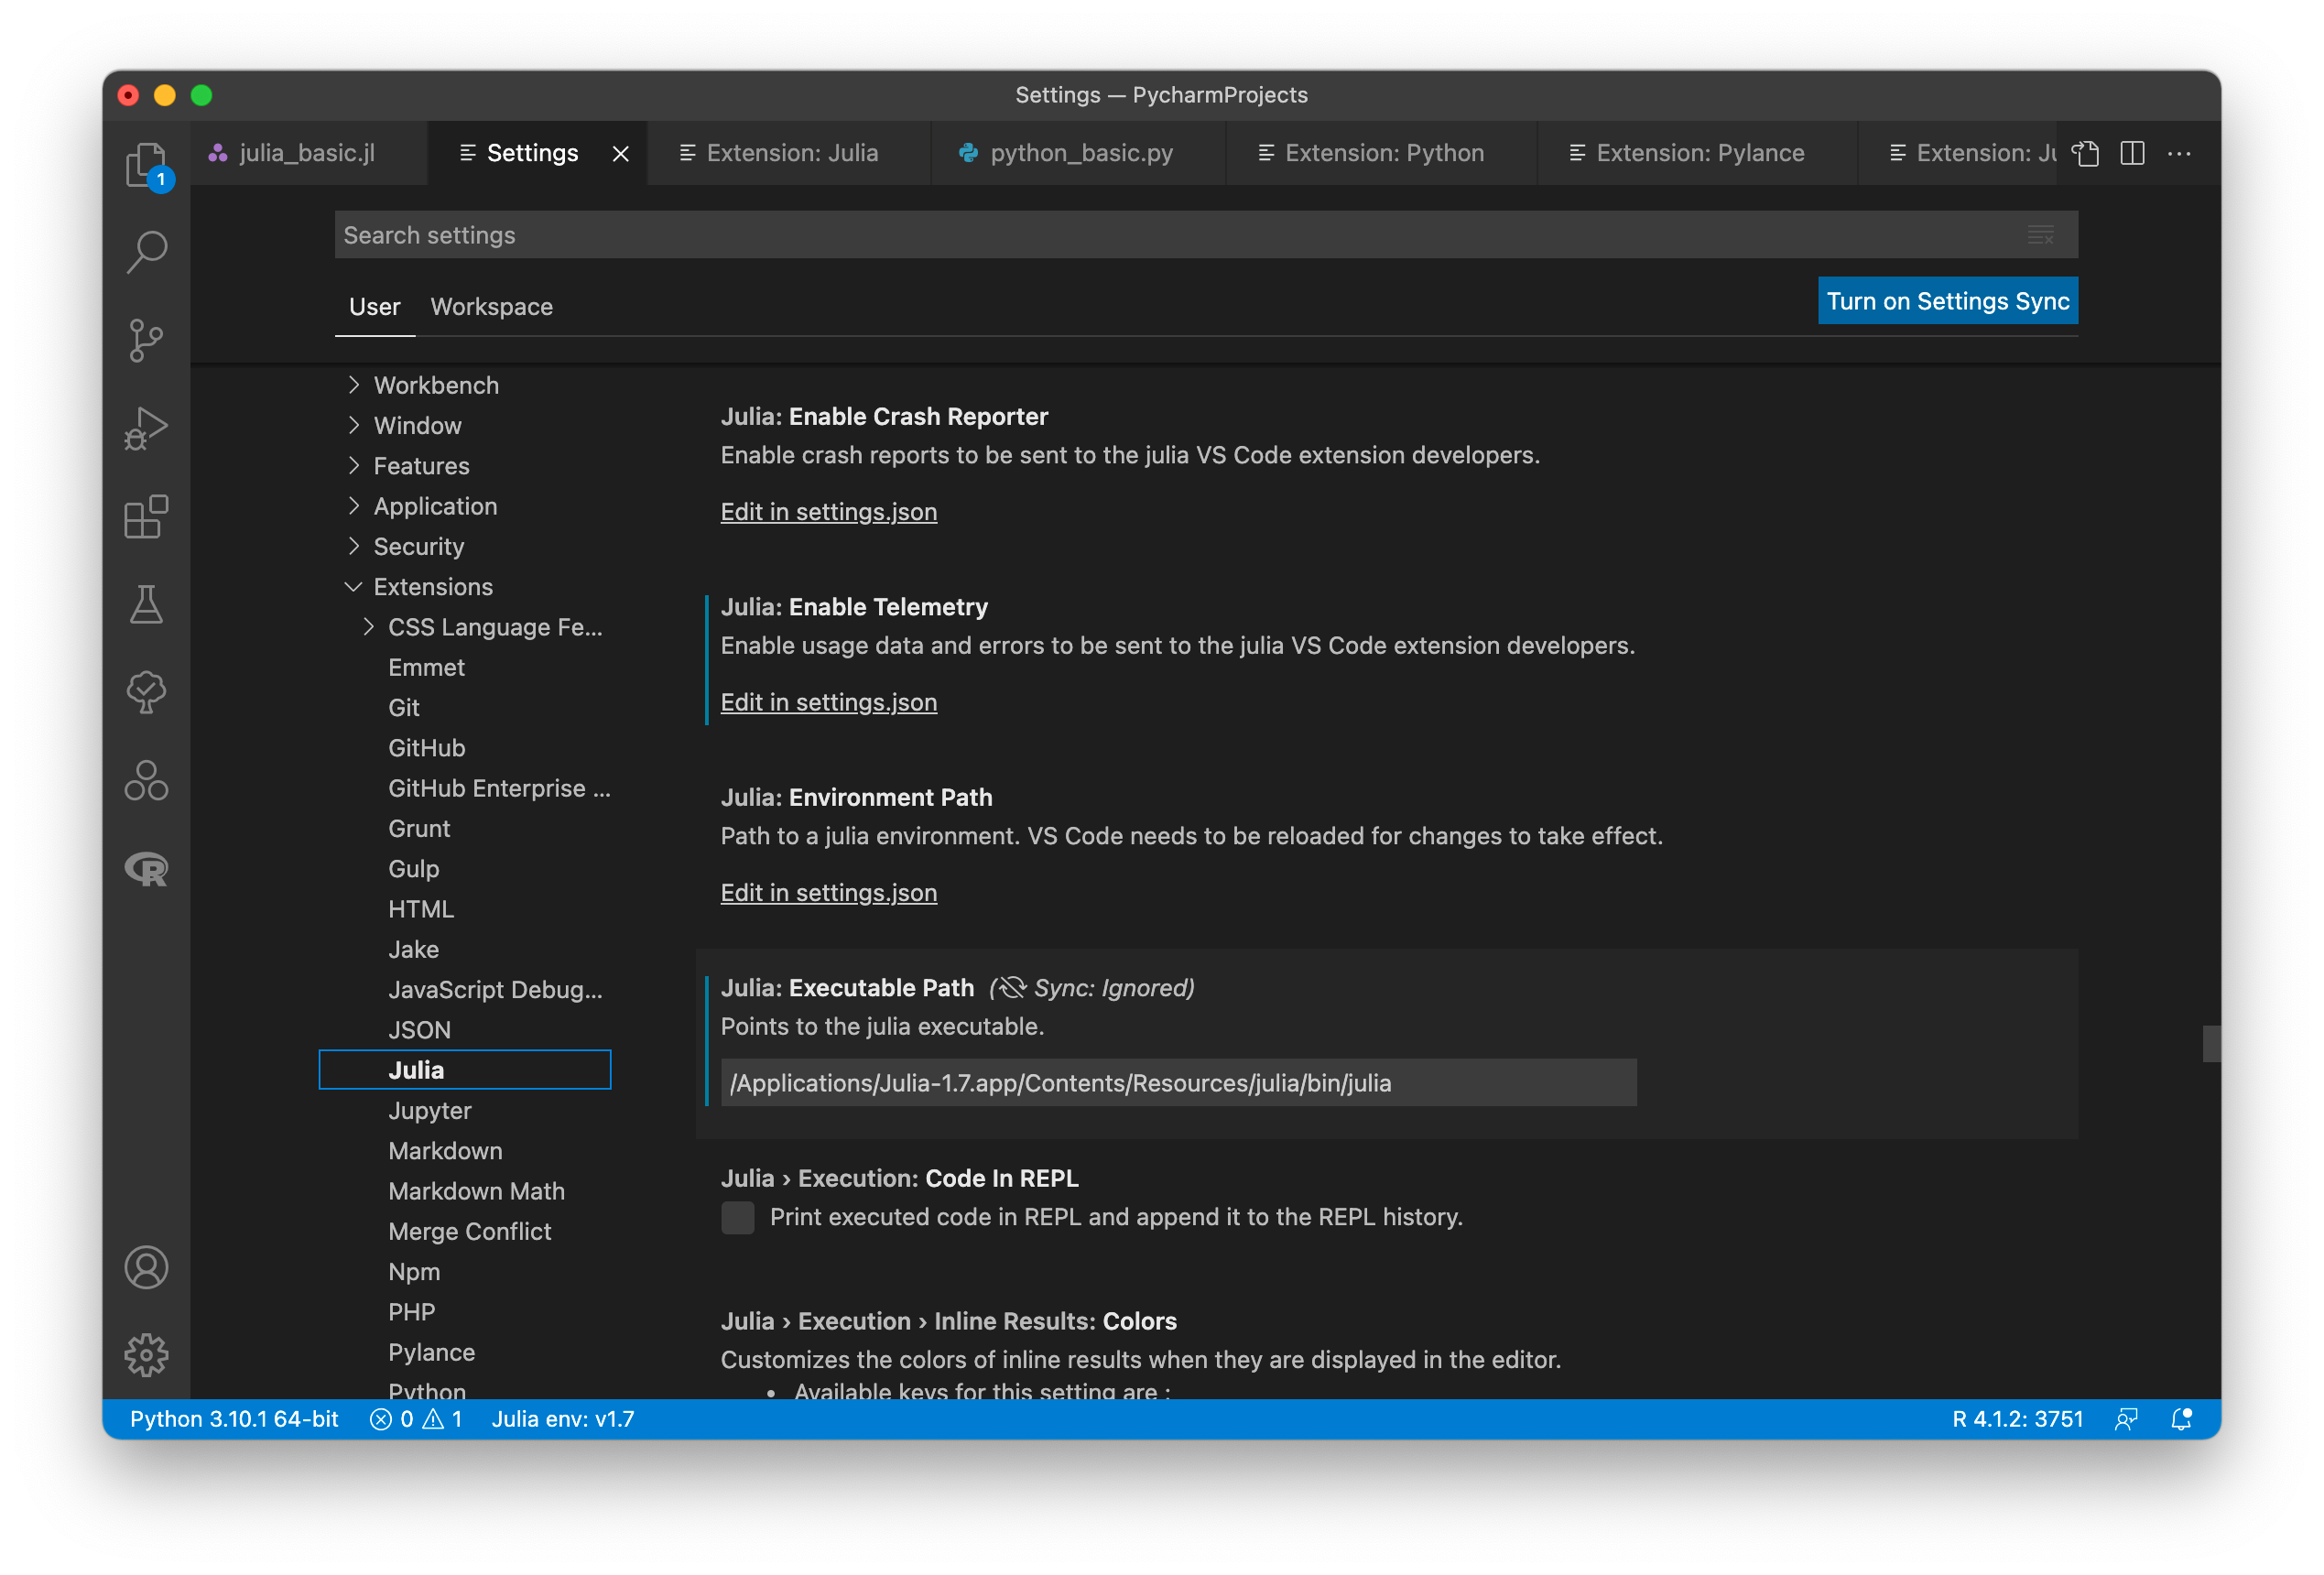
Task: Click Turn on Settings Sync button
Action: 1946,301
